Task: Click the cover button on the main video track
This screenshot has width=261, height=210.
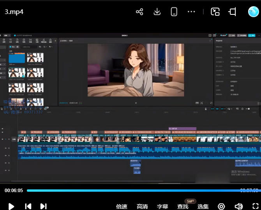Action: [14, 139]
